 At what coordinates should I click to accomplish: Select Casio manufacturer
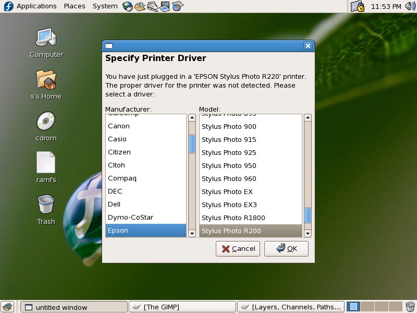(146, 139)
